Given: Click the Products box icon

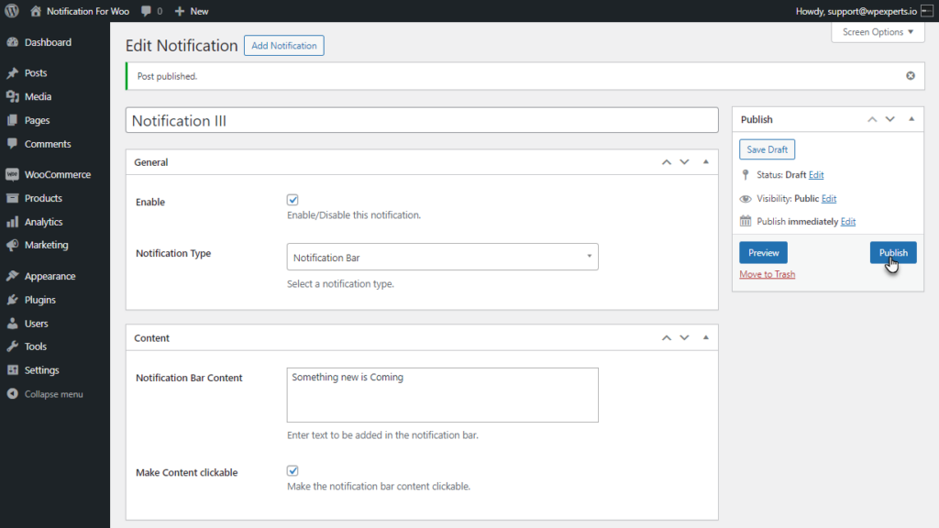Looking at the screenshot, I should (x=12, y=198).
